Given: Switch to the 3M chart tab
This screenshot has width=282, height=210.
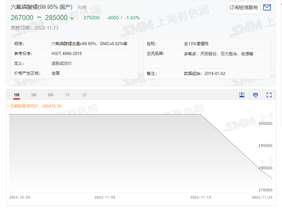Looking at the screenshot, I should point(33,95).
